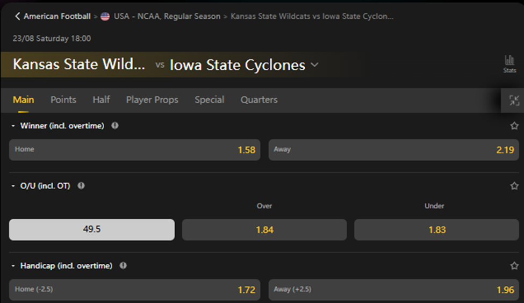Click info icon next to Handicap market
This screenshot has width=524, height=303.
[123, 265]
